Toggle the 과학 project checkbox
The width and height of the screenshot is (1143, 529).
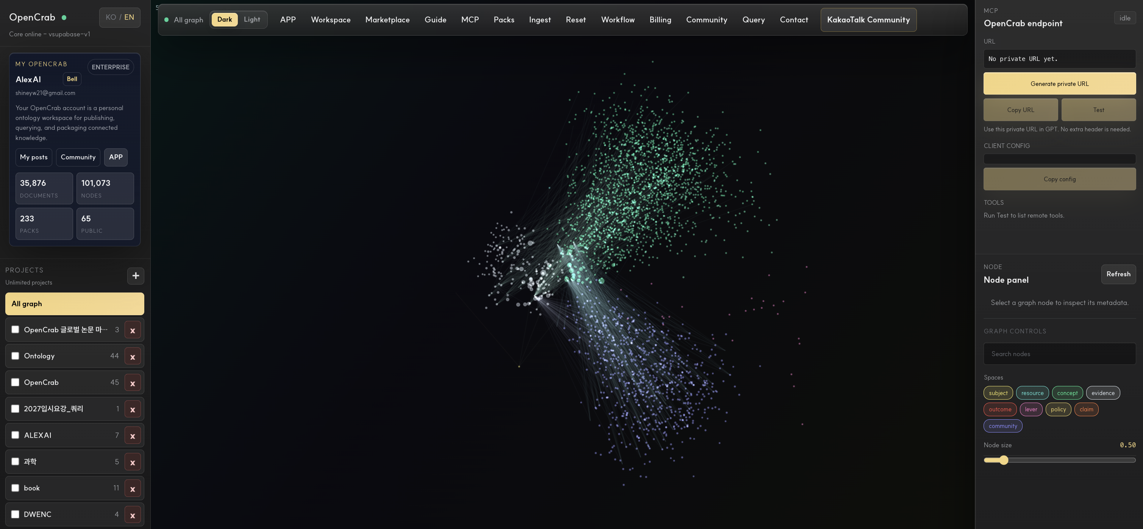(x=15, y=461)
